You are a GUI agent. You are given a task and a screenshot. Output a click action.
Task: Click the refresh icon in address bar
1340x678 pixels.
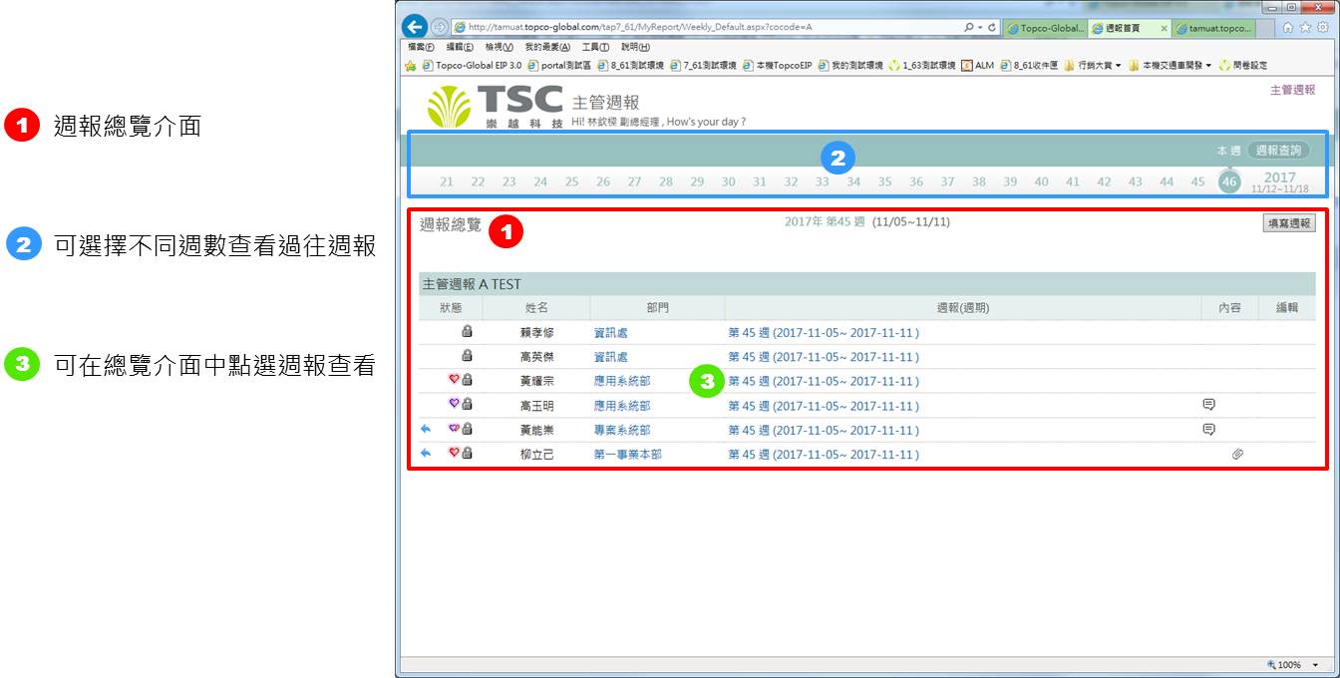tap(993, 28)
